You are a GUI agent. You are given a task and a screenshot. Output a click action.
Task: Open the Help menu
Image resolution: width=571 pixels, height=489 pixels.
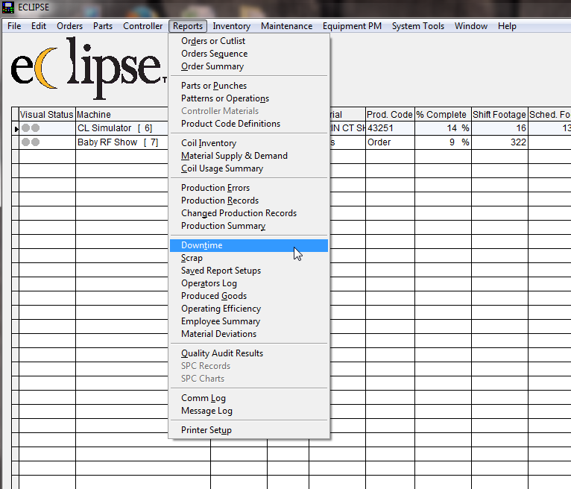click(507, 26)
